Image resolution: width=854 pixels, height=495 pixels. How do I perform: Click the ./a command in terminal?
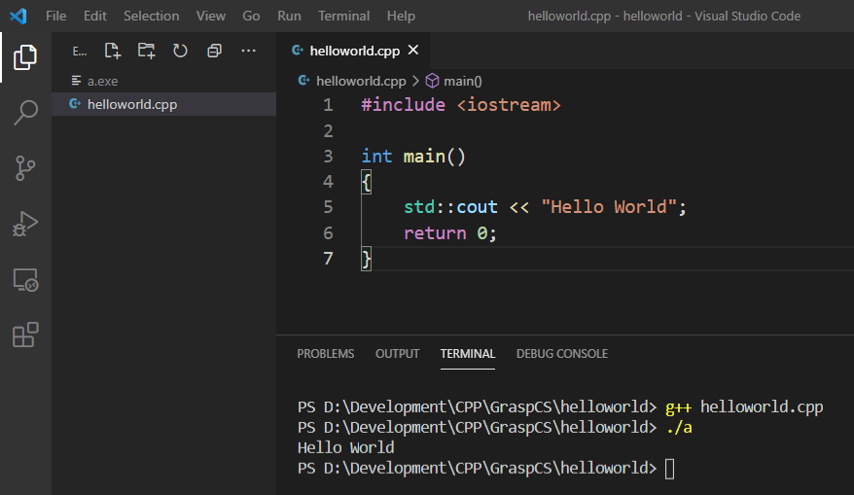coord(679,428)
